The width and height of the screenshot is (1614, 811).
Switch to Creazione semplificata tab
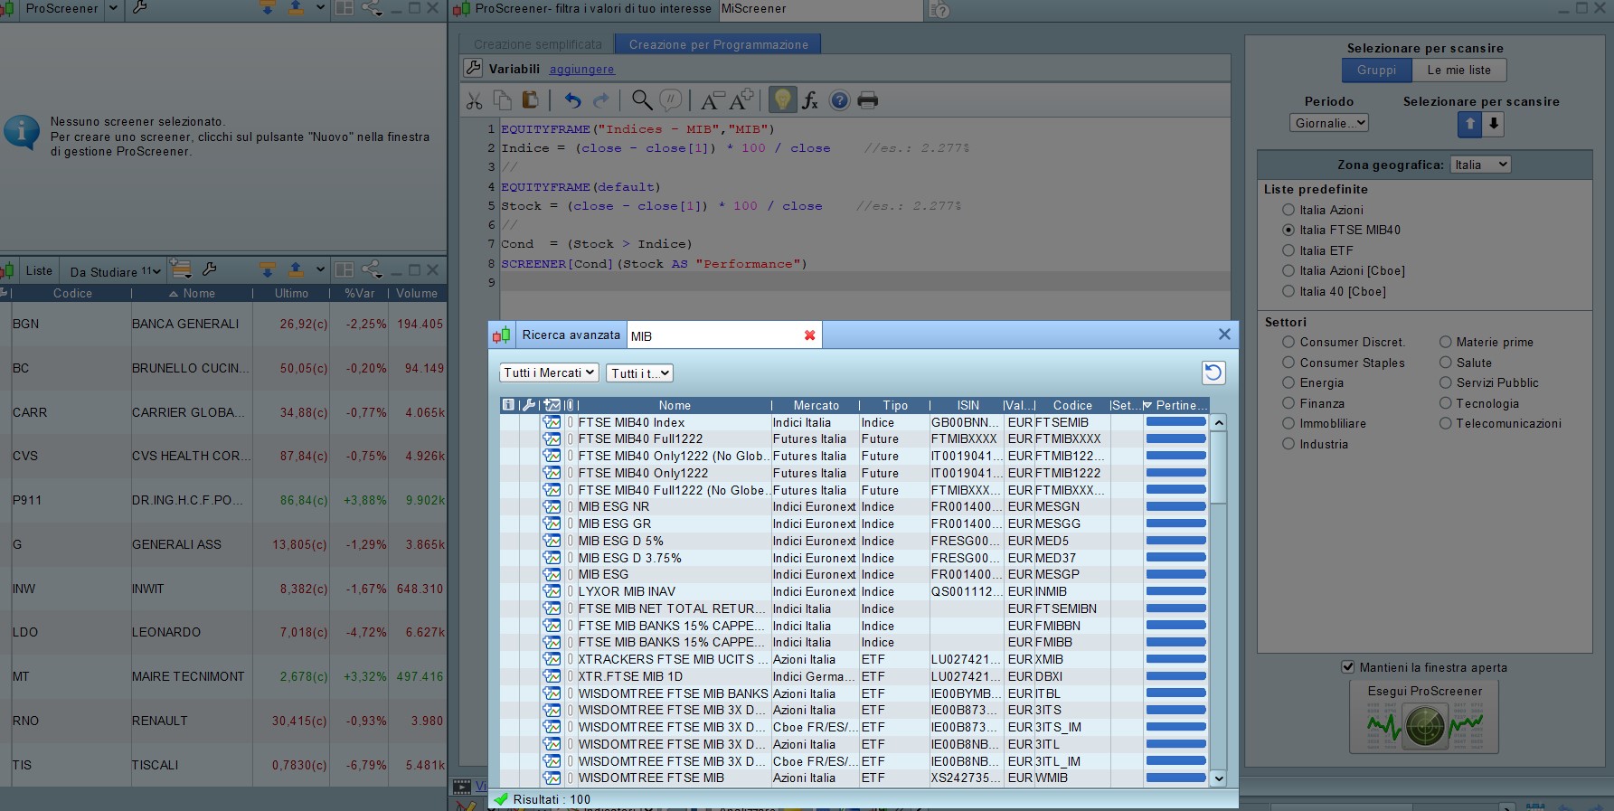(x=537, y=44)
